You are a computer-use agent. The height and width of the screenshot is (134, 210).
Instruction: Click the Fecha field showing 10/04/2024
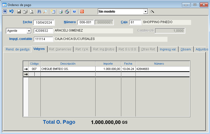[43, 23]
